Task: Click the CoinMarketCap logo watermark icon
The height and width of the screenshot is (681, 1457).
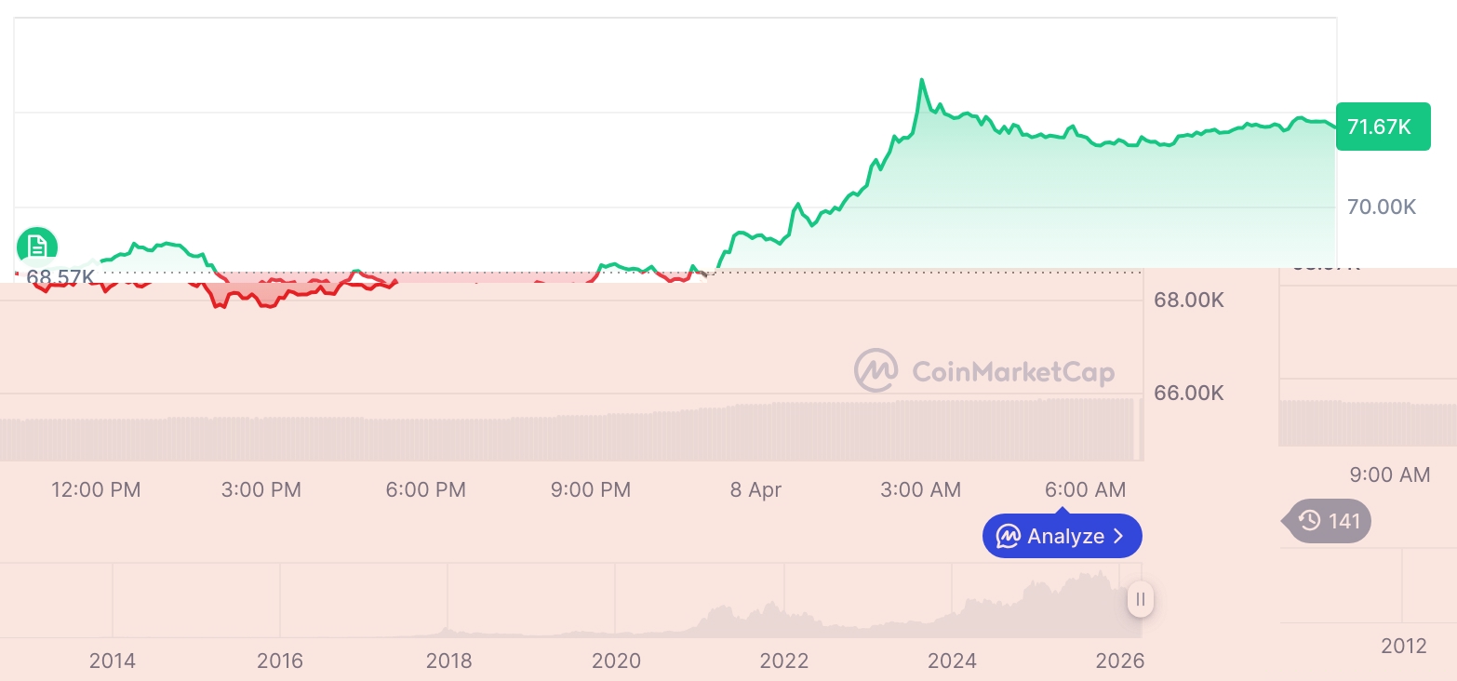Action: click(876, 371)
